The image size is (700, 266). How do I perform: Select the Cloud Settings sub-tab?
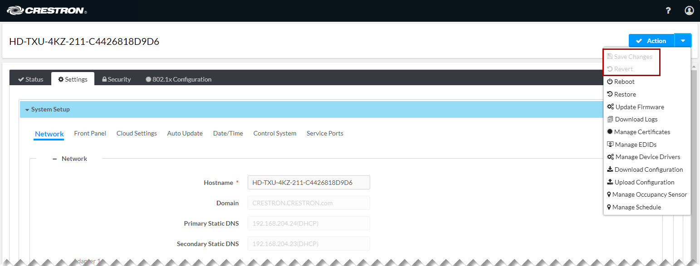[137, 133]
